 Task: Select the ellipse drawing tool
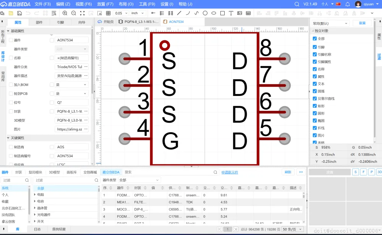213,13
